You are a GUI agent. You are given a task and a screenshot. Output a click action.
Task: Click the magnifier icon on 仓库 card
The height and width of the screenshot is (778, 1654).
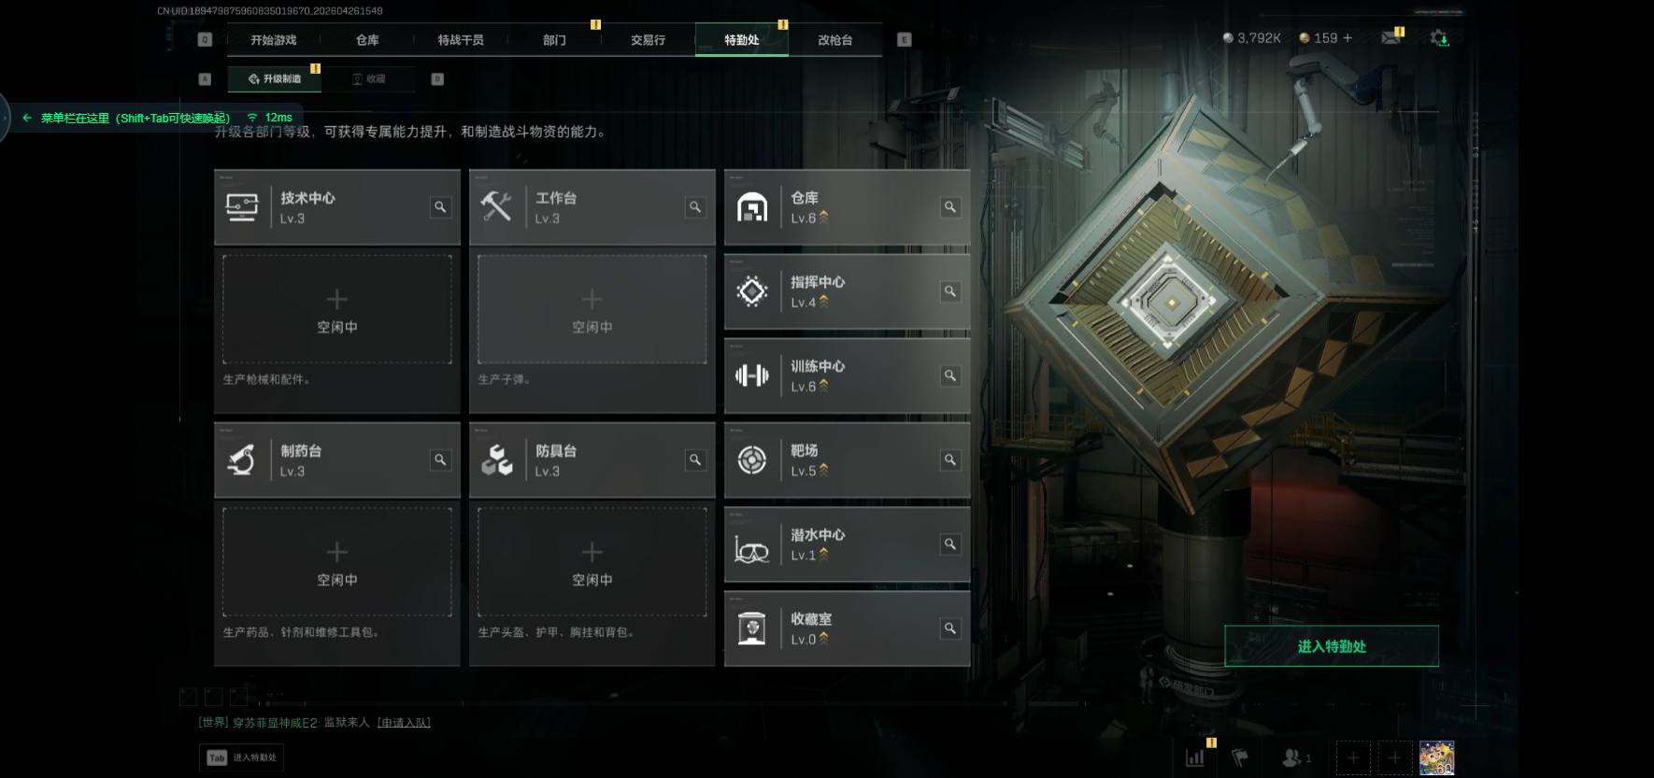(950, 207)
